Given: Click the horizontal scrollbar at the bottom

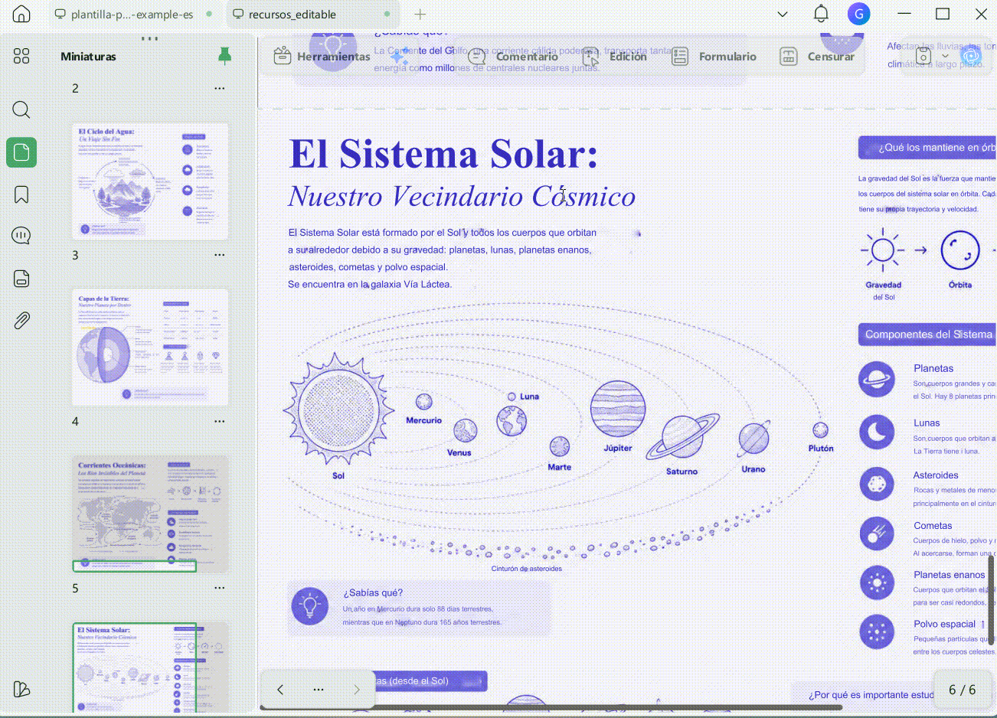Looking at the screenshot, I should click(551, 708).
